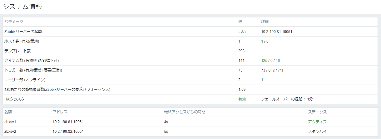Click address 10.2.190.82:10051 of zbxsv2
The height and width of the screenshot is (139, 381).
point(68,132)
